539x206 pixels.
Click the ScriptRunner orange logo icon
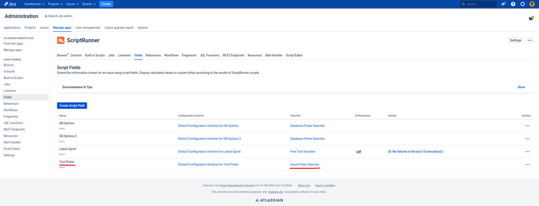tap(61, 40)
